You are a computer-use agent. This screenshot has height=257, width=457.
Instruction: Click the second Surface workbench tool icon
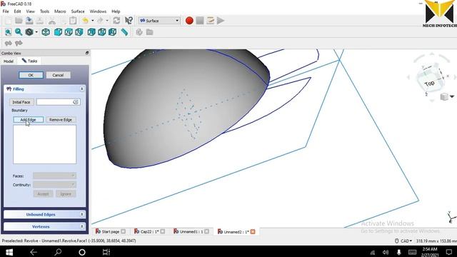pyautogui.click(x=19, y=44)
